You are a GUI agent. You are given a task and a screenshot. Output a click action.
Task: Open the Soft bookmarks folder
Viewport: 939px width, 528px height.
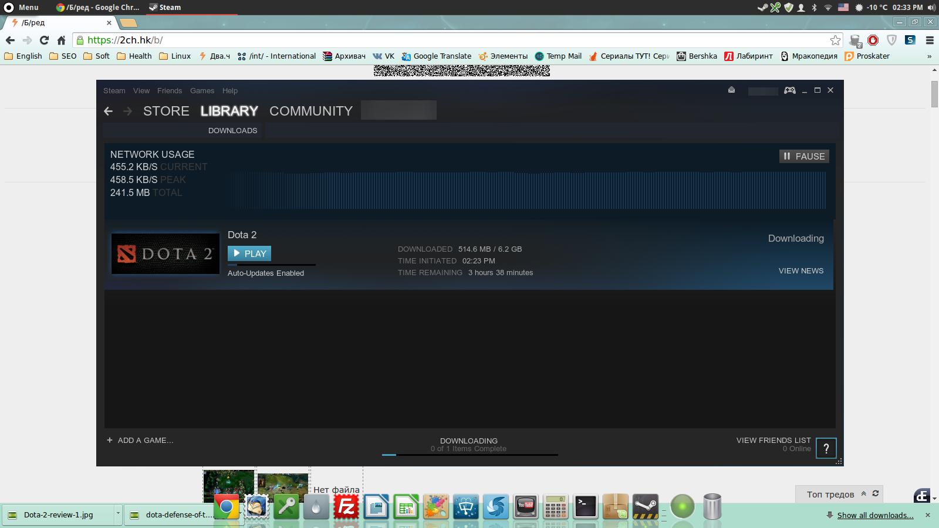[x=97, y=56]
